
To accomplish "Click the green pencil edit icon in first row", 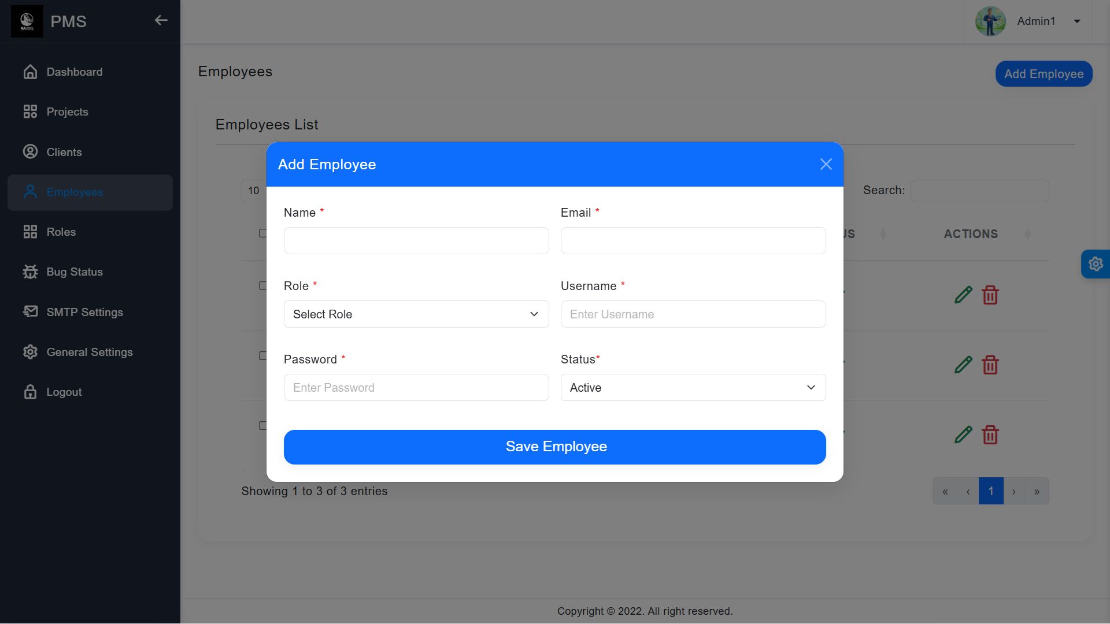I will (x=963, y=295).
